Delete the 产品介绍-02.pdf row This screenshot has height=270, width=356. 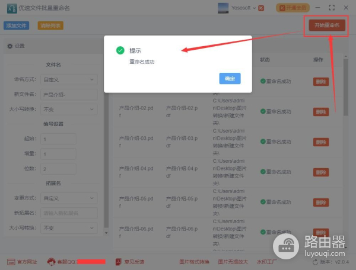click(x=321, y=112)
